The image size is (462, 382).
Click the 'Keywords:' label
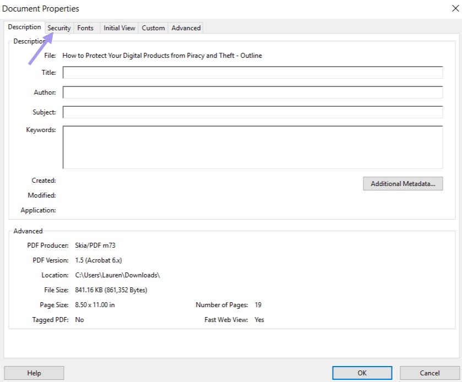pos(41,129)
